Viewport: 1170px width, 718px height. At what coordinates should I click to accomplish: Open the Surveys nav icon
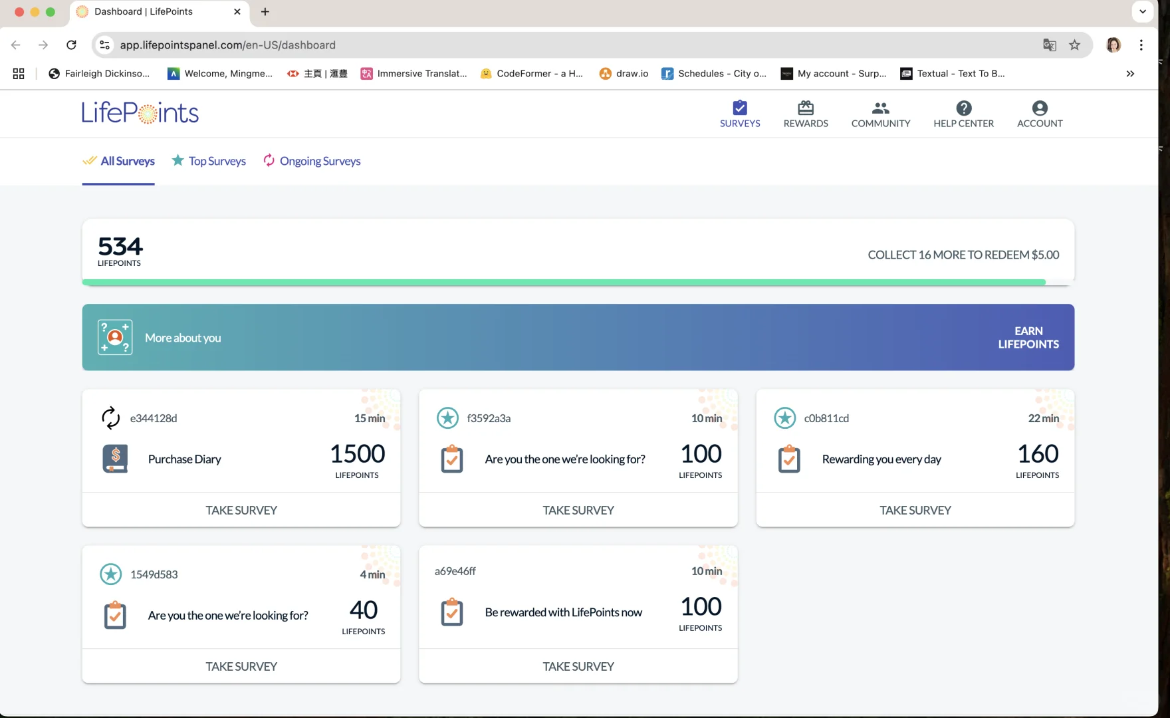coord(740,108)
